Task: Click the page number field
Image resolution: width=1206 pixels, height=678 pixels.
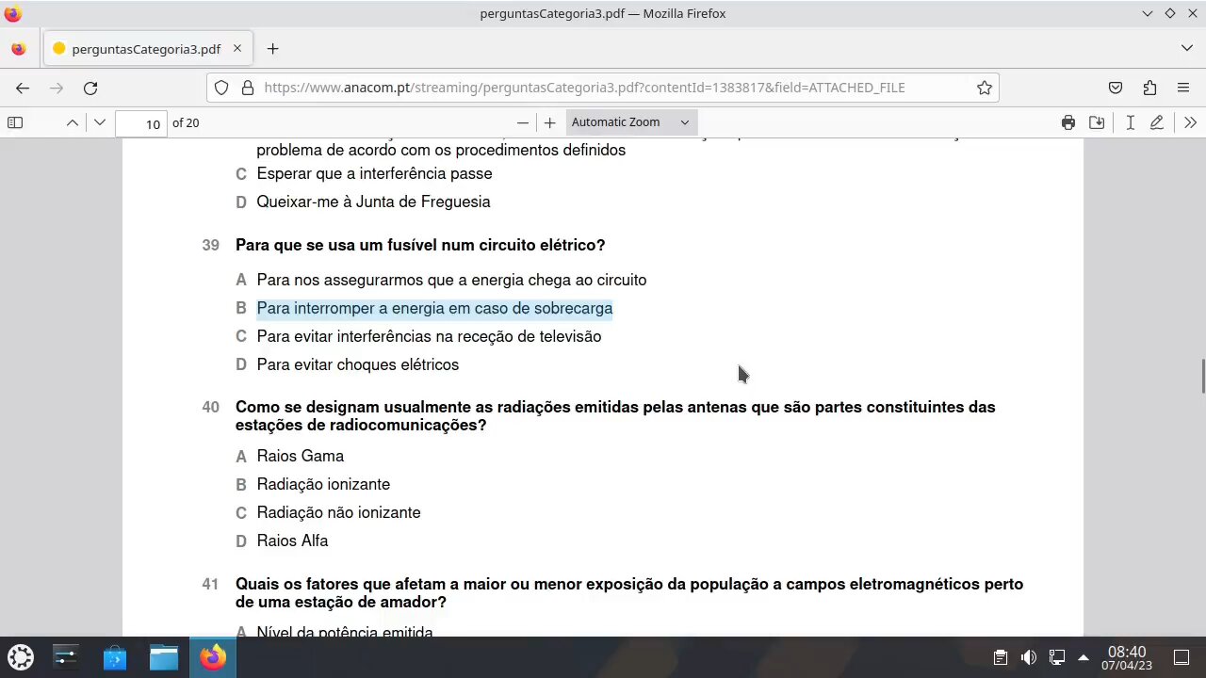Action: point(141,123)
